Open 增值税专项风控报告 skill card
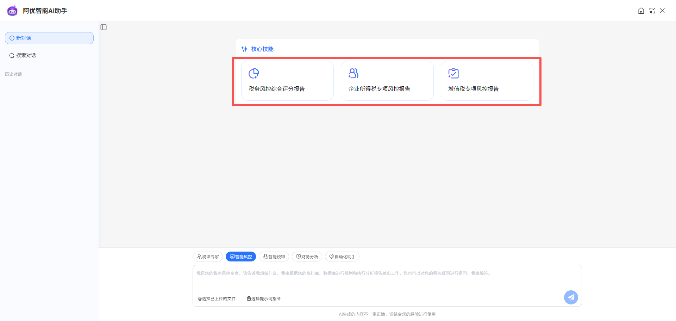Image resolution: width=676 pixels, height=321 pixels. (487, 81)
